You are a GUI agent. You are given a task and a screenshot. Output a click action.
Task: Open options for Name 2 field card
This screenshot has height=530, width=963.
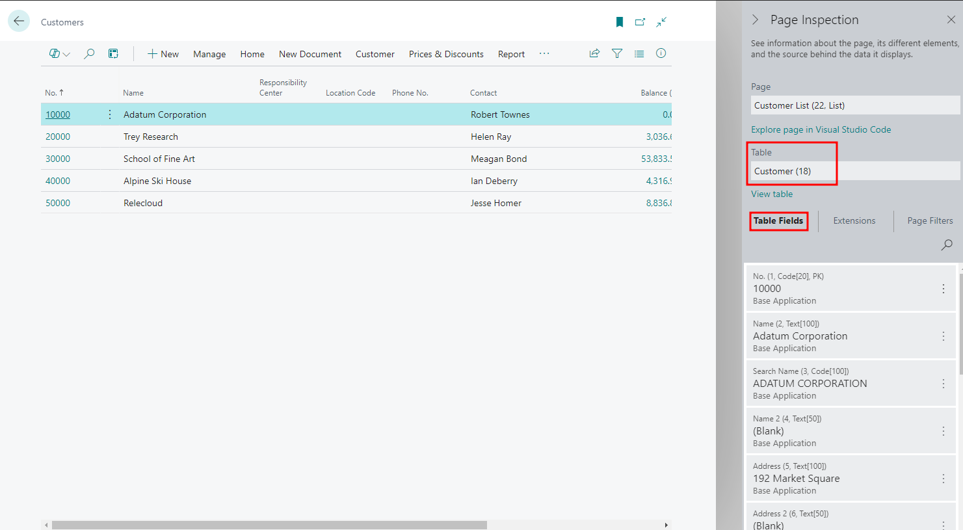click(943, 431)
